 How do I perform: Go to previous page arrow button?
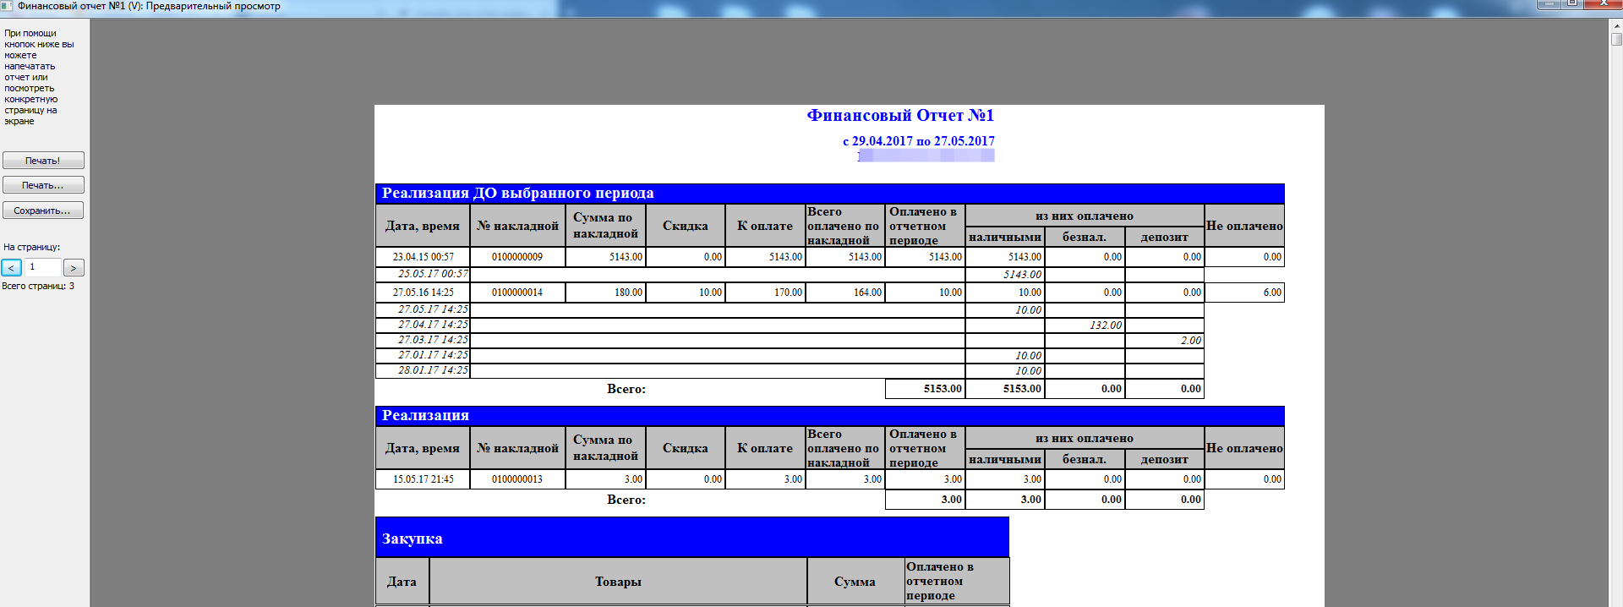click(x=12, y=268)
